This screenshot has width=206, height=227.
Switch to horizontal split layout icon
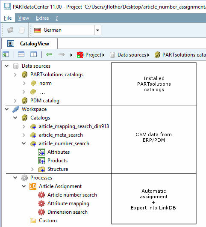21,54
